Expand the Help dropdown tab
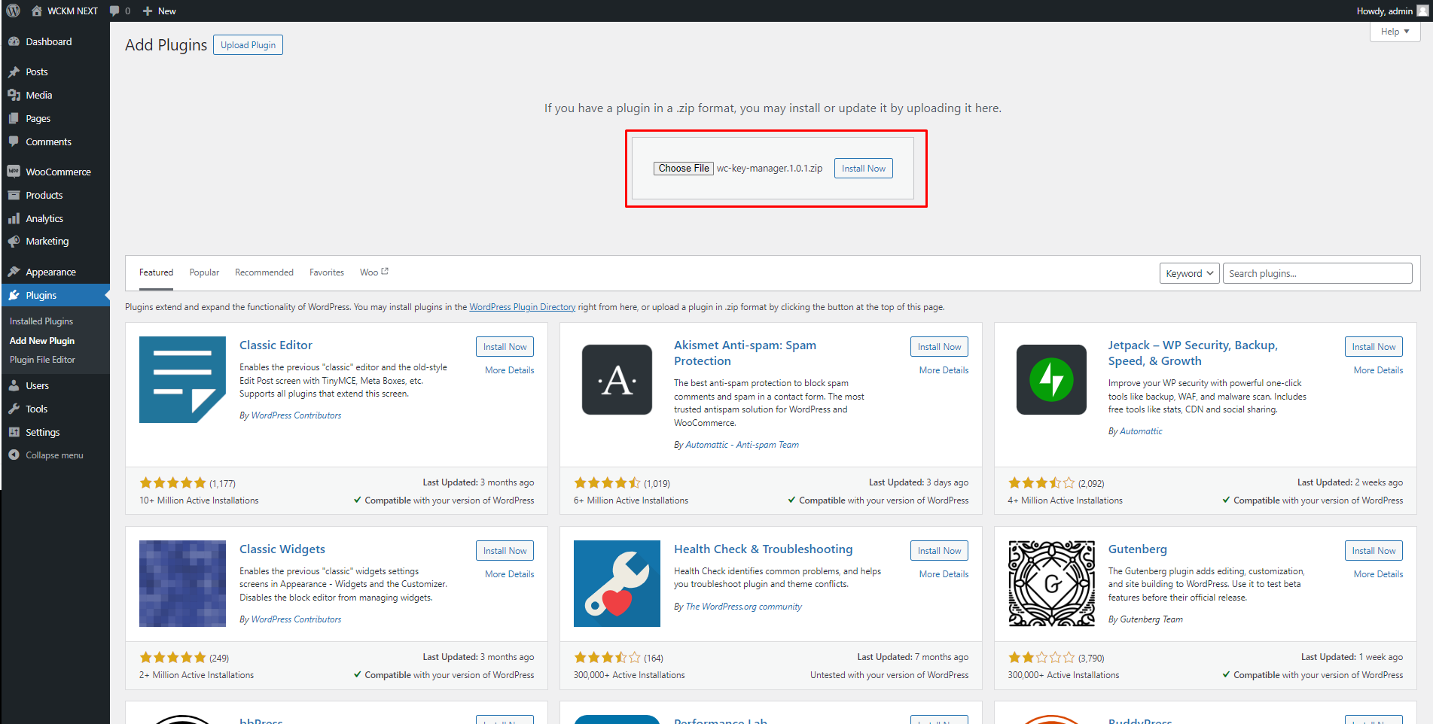 [1395, 32]
